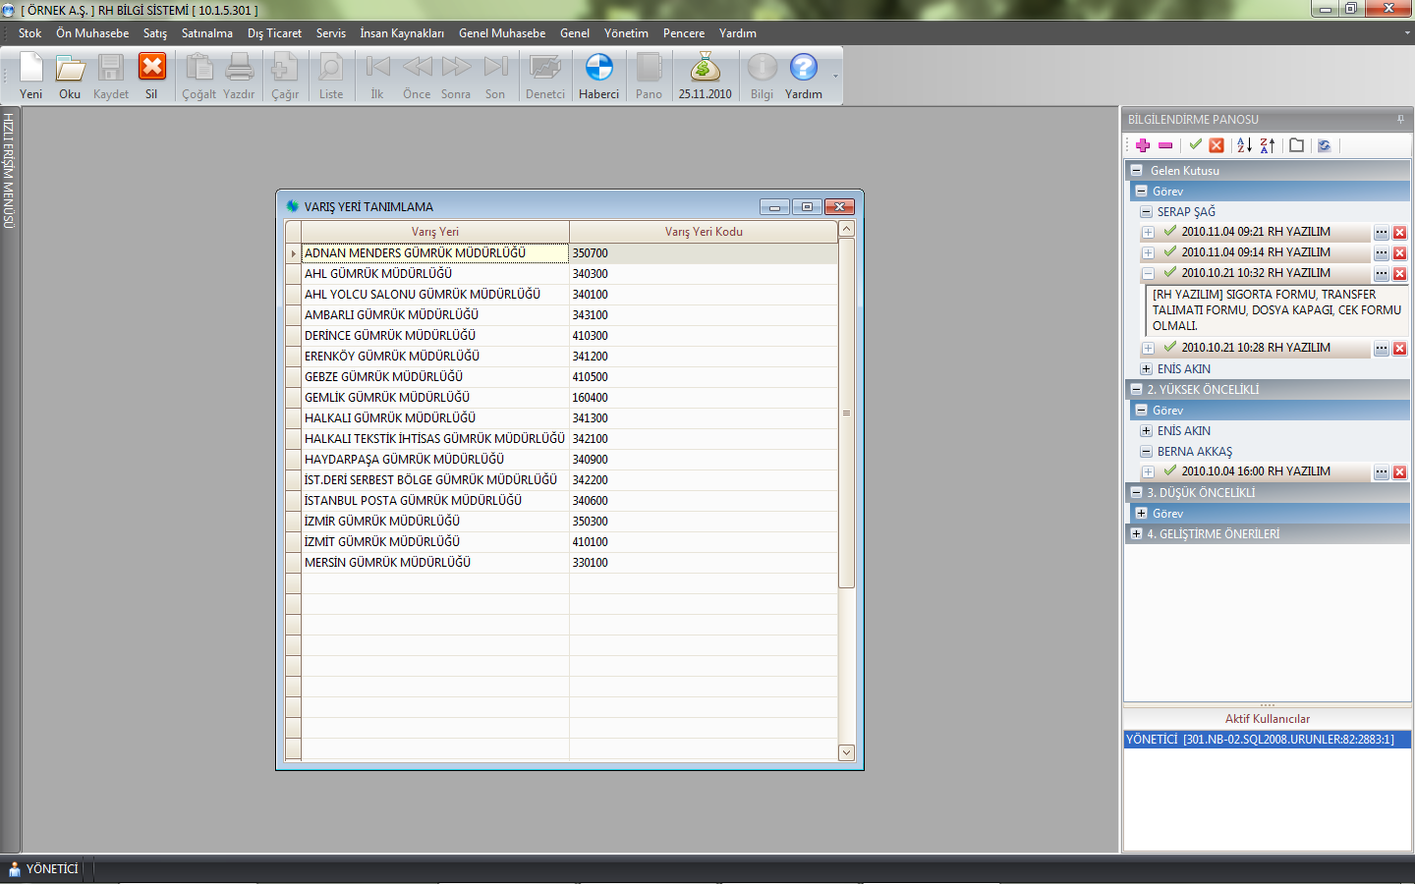1415x884 pixels.
Task: Open details button for 2010.10.04 16:00 task
Action: click(x=1382, y=472)
